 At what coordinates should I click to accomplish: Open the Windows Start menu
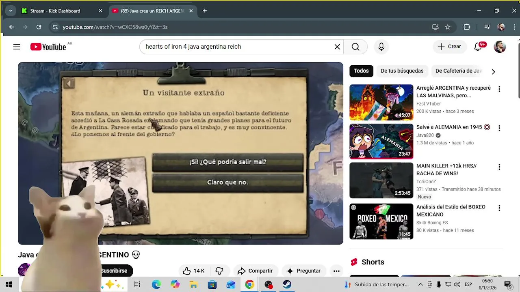coord(9,285)
